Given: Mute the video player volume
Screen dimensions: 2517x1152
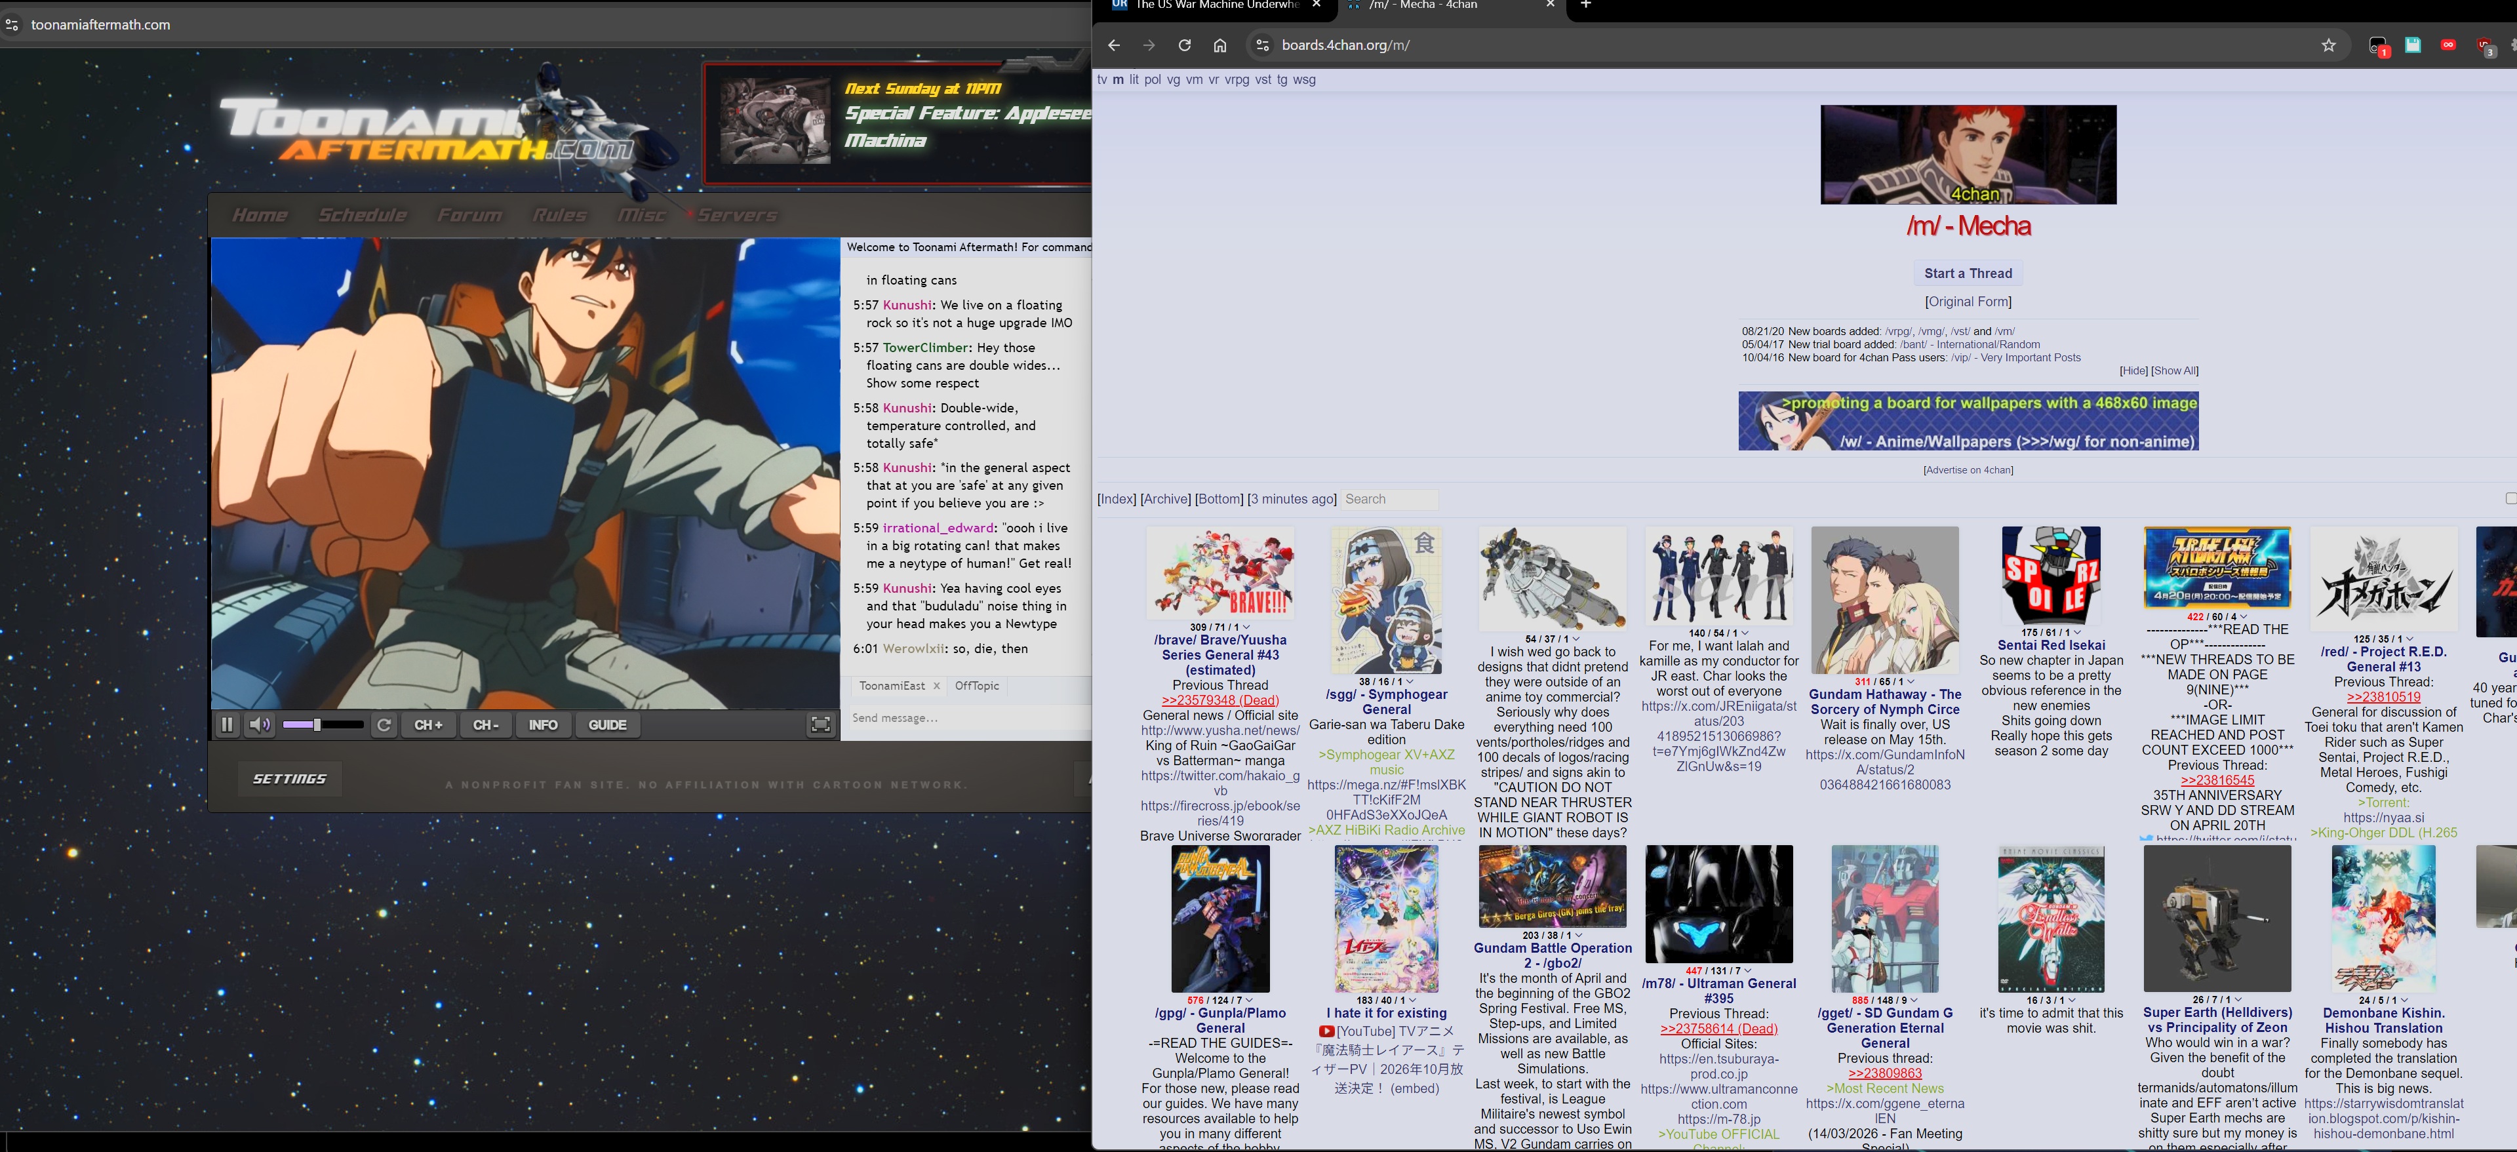Looking at the screenshot, I should (x=260, y=725).
